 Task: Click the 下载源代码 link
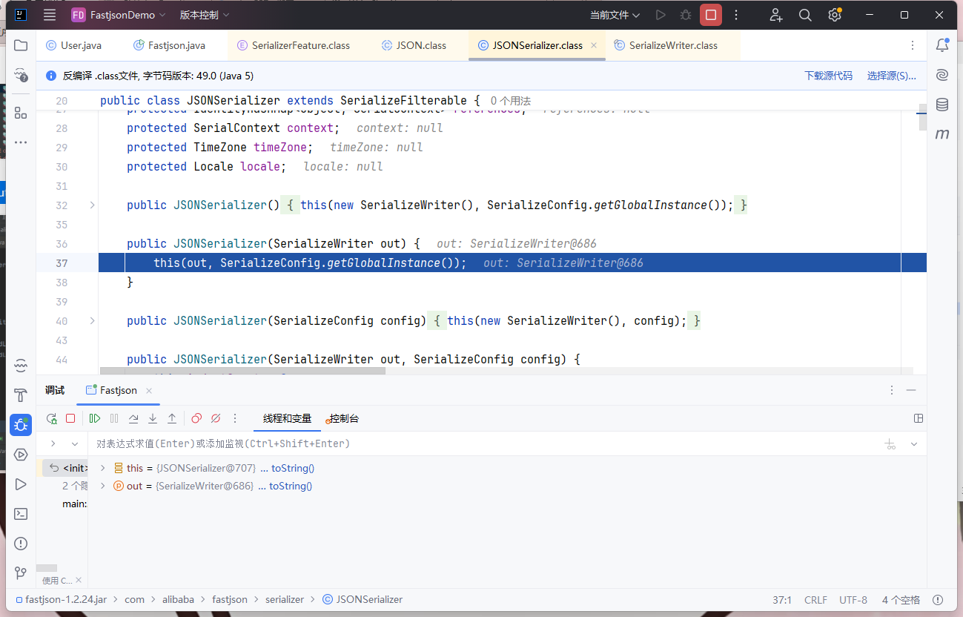(828, 76)
